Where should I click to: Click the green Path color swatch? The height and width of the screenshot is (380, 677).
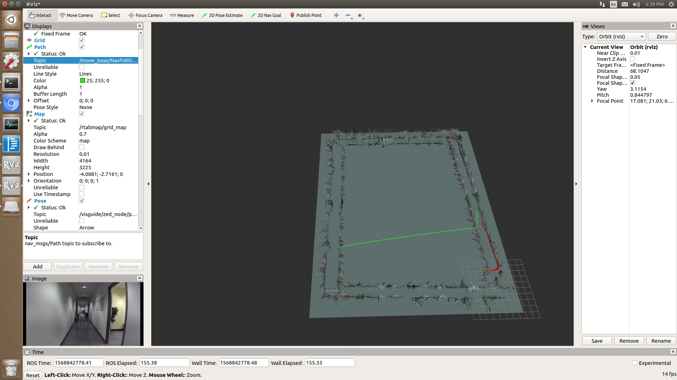coord(83,81)
